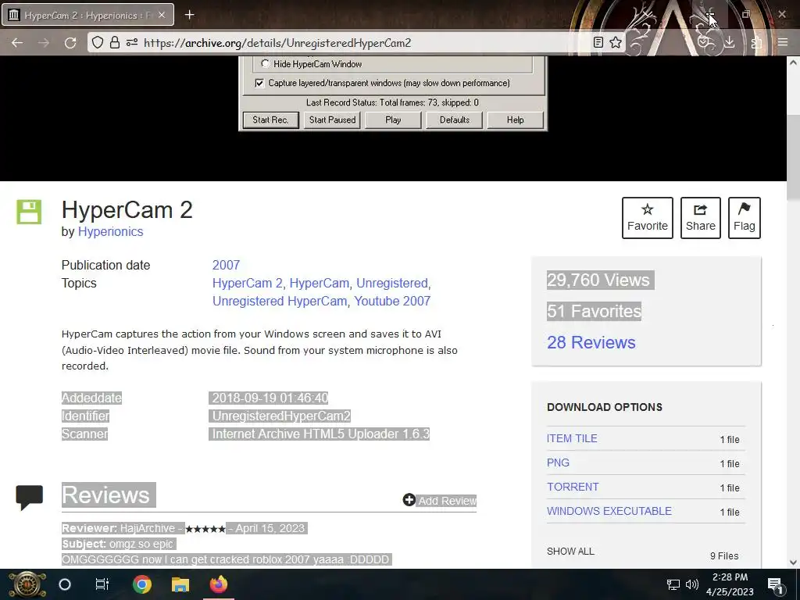Image resolution: width=800 pixels, height=600 pixels.
Task: Open the HajiArchive reviewer link
Action: click(148, 529)
